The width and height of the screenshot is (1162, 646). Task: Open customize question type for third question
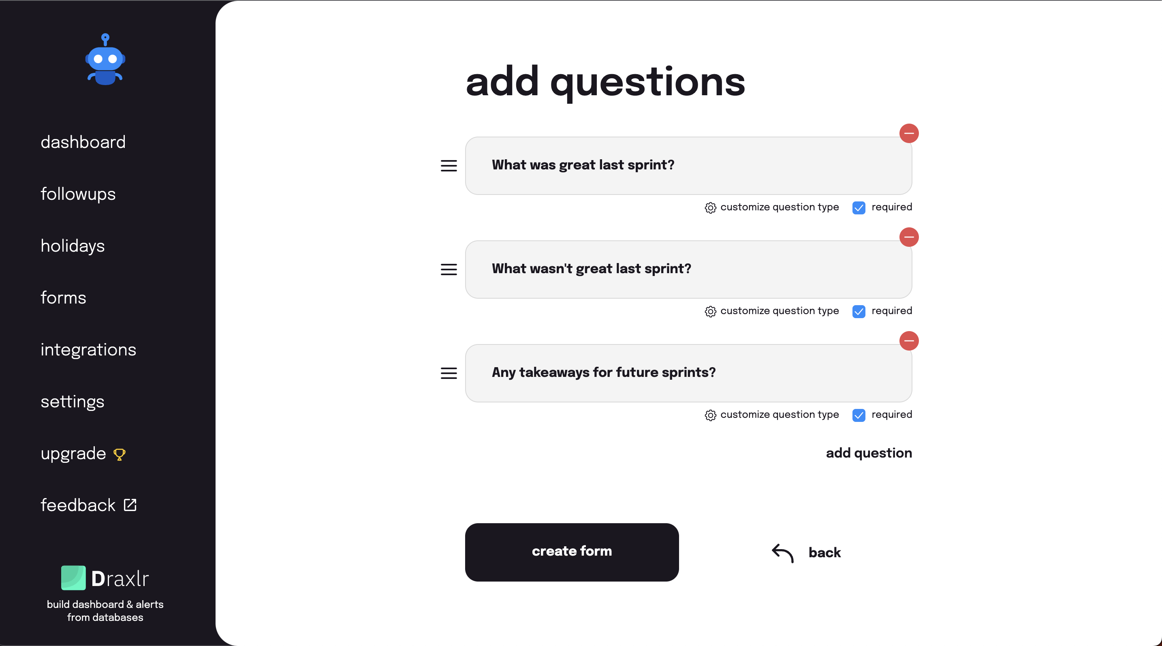click(x=772, y=415)
